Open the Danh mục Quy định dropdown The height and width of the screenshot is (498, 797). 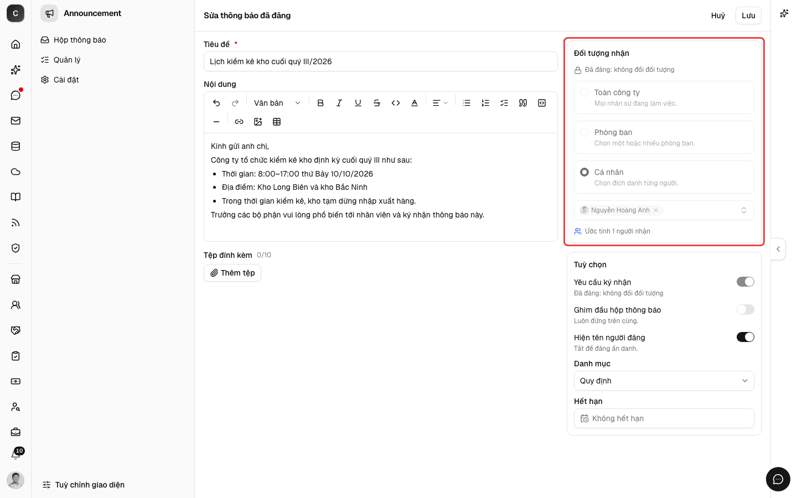[x=664, y=381]
